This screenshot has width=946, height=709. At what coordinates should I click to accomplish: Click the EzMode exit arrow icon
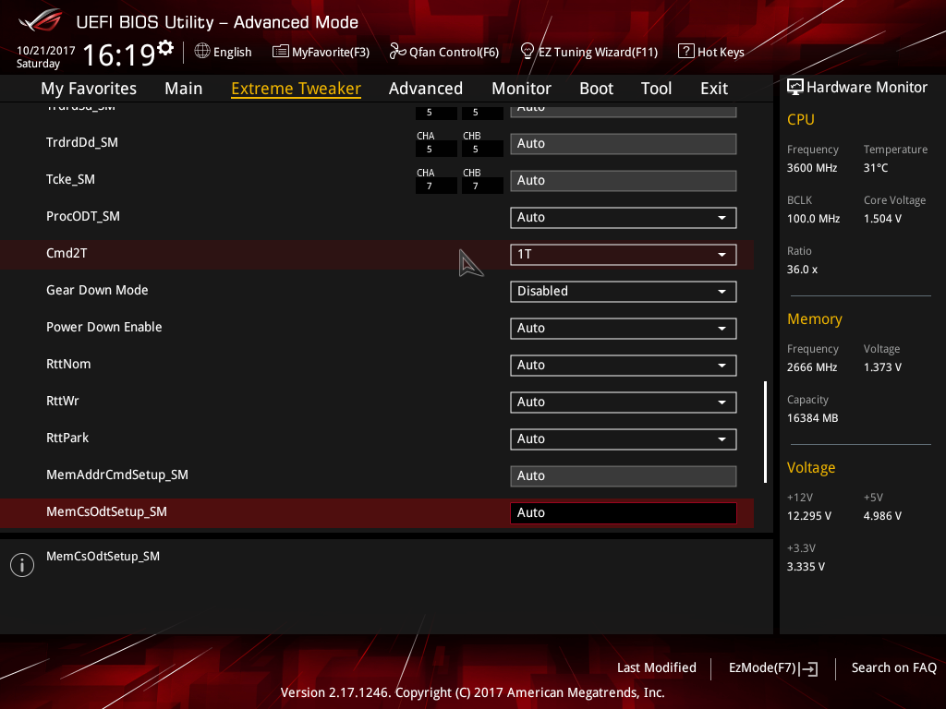pyautogui.click(x=809, y=668)
